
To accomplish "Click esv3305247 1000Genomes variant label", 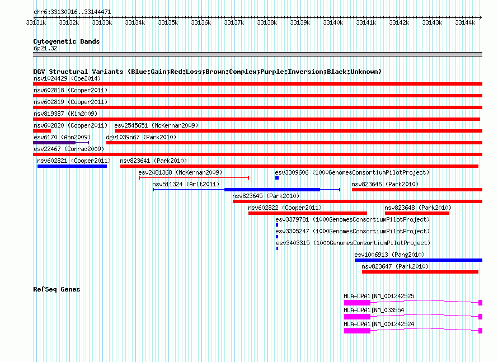I will (x=353, y=231).
